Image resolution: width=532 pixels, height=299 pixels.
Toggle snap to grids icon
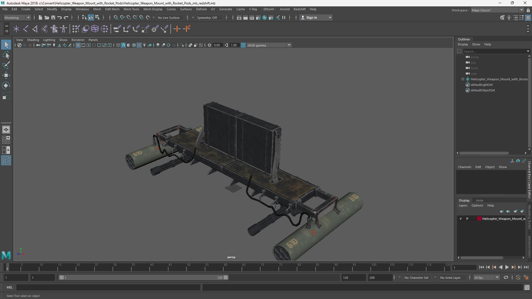[x=116, y=17]
